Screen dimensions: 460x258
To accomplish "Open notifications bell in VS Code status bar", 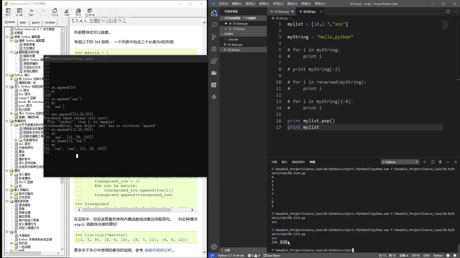I will click(x=455, y=255).
